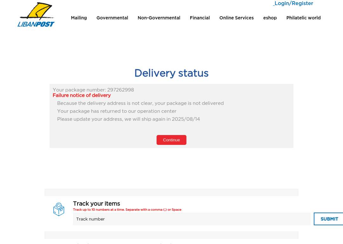Focus the Track number input field

(x=192, y=219)
